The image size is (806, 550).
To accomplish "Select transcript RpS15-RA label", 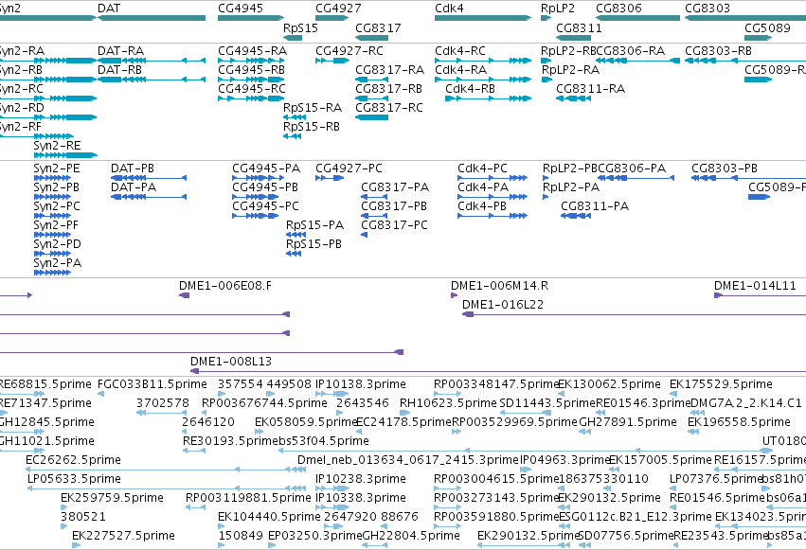I will coord(313,107).
